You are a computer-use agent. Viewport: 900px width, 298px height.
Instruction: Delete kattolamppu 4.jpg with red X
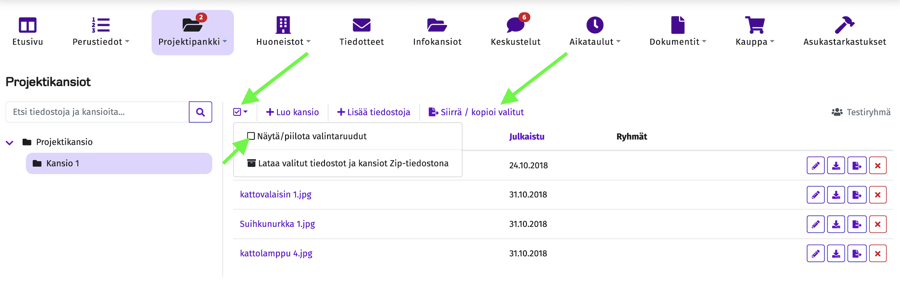pyautogui.click(x=878, y=253)
